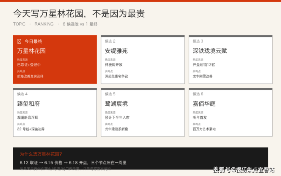The height and width of the screenshot is (176, 281).
Task: Click the 前海改善真实选择 text
Action: (x=30, y=76)
